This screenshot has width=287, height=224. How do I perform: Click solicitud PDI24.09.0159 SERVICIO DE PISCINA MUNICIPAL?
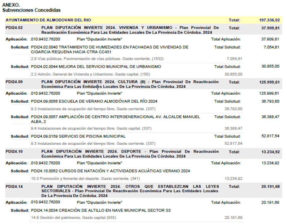pos(78,136)
